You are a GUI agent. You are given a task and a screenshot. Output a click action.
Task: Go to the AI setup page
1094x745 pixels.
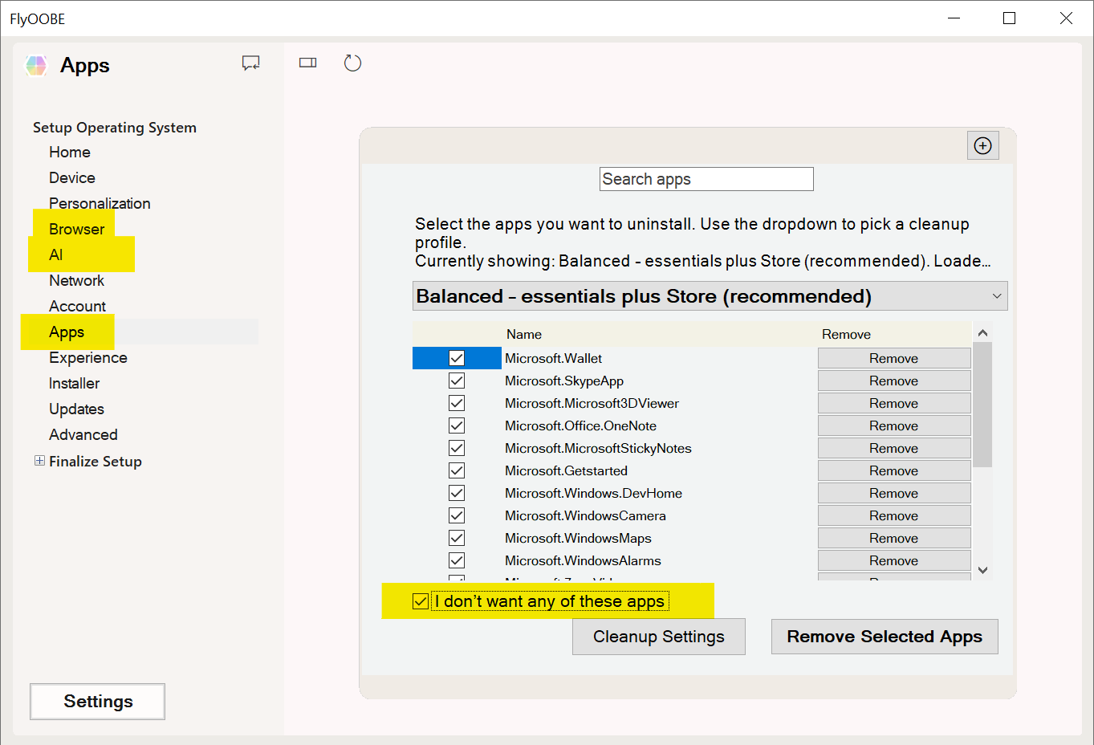[55, 254]
